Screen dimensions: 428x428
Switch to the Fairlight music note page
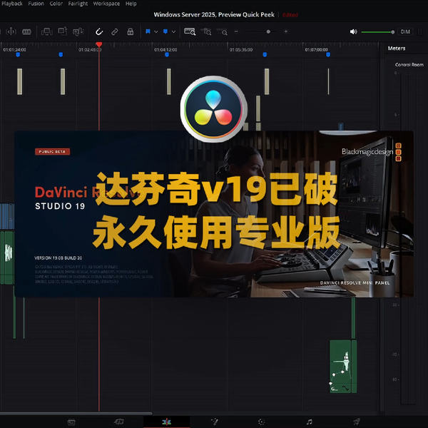coord(309,422)
